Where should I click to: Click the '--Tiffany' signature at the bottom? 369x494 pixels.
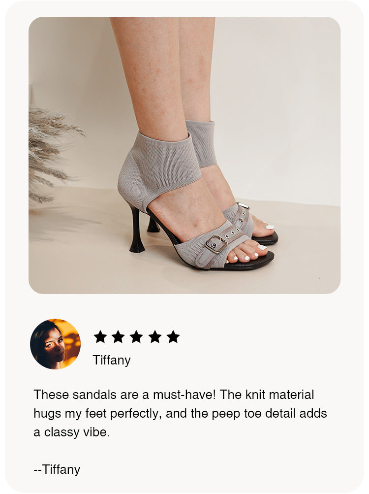coord(57,469)
